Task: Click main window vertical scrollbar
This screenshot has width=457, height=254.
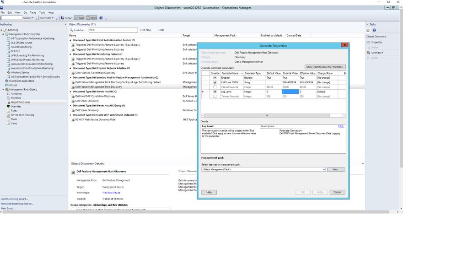Action: [x=401, y=89]
